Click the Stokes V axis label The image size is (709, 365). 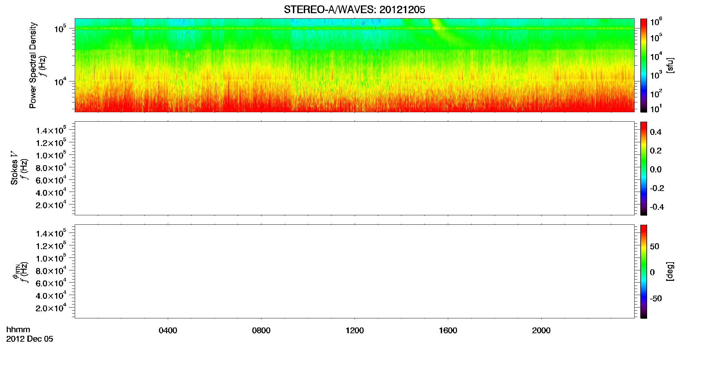pyautogui.click(x=14, y=168)
